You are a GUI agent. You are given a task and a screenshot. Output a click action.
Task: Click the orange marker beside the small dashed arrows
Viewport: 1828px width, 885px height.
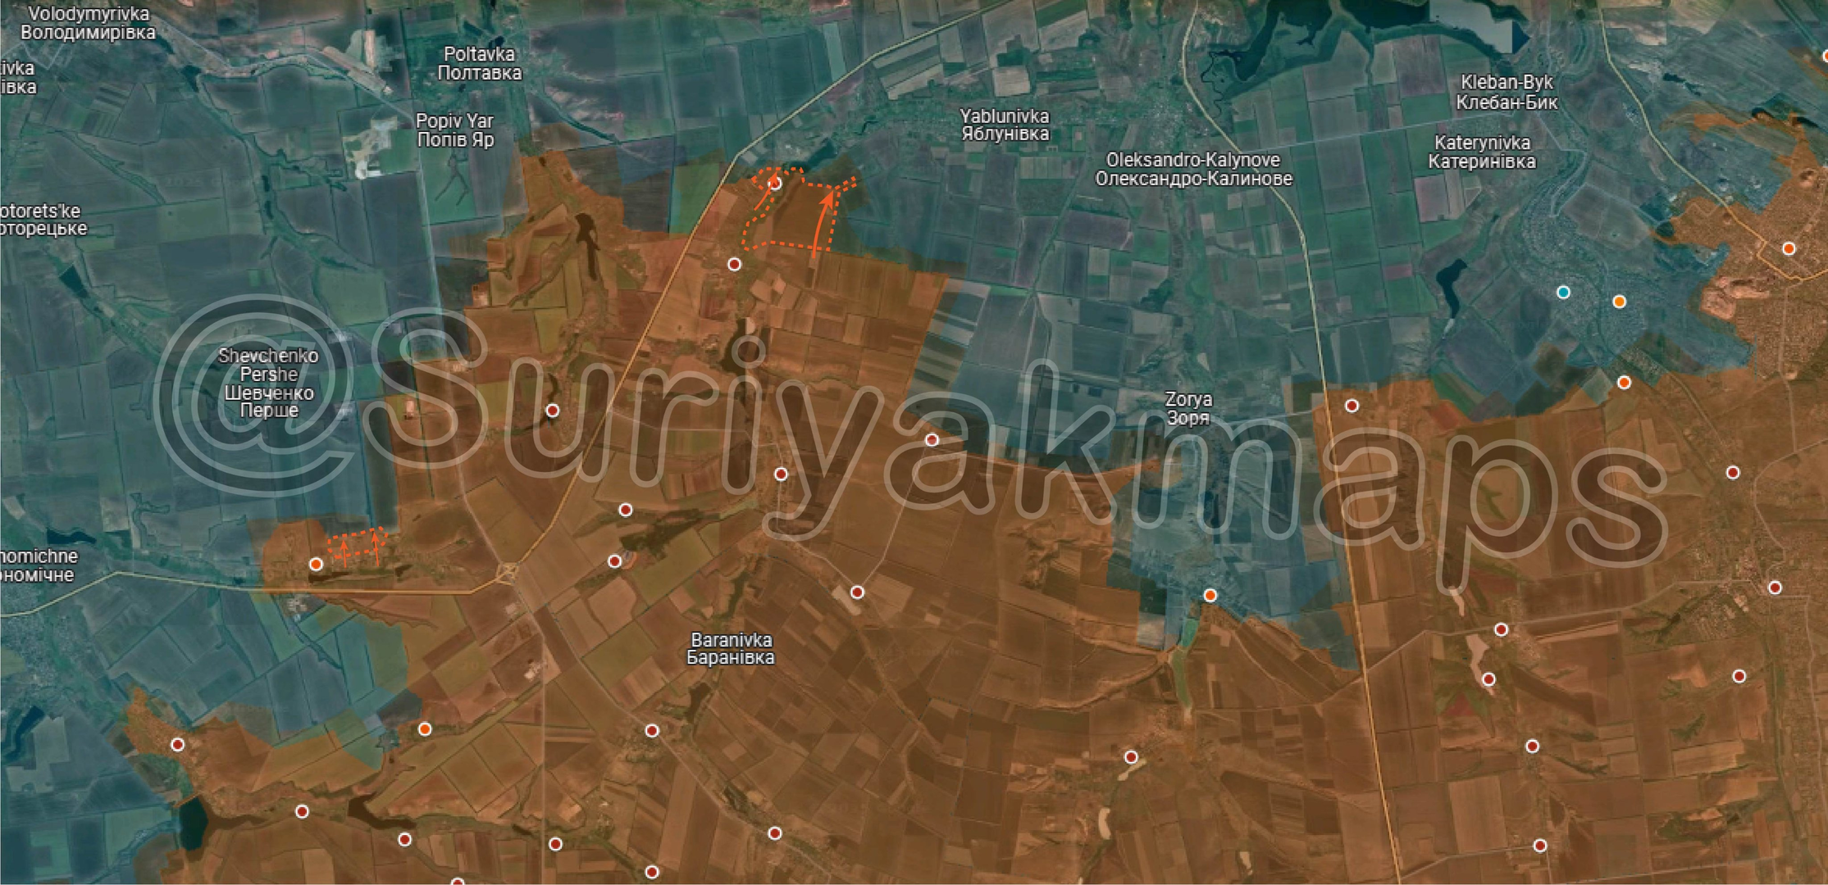coord(316,564)
